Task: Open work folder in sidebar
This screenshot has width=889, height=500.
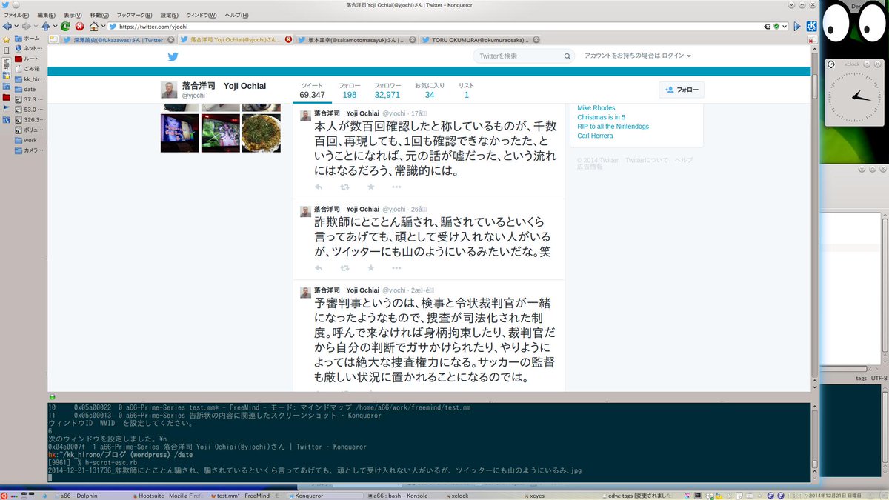Action: 26,140
